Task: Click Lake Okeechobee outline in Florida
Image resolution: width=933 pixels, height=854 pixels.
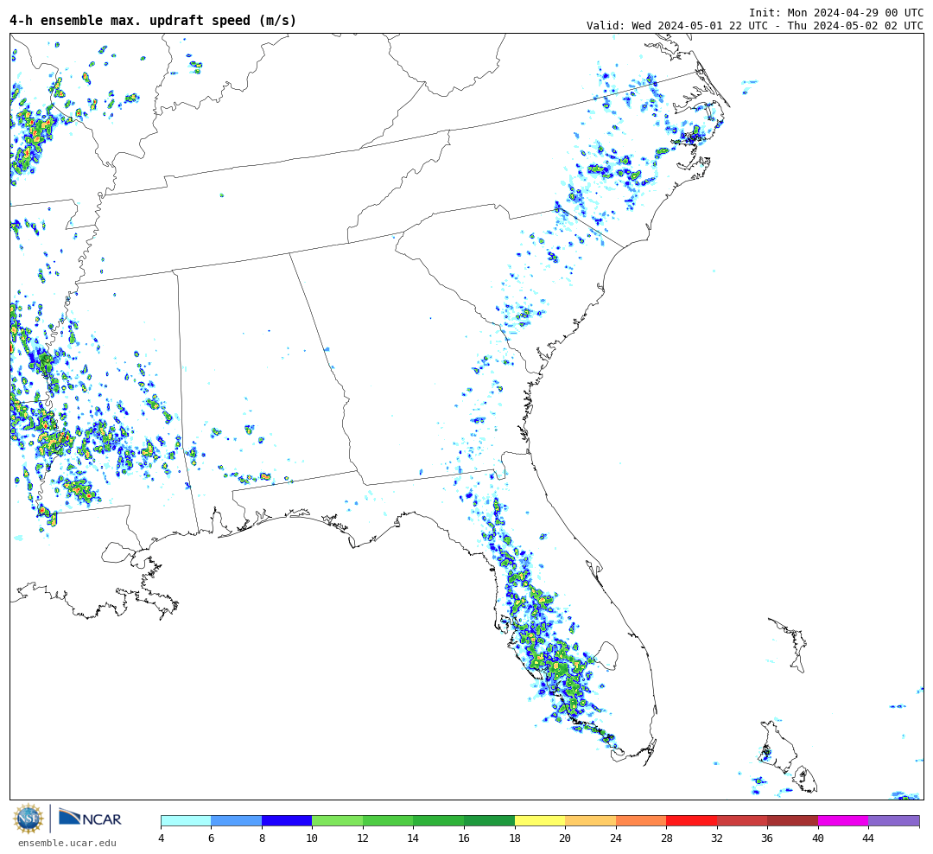Action: coord(607,656)
